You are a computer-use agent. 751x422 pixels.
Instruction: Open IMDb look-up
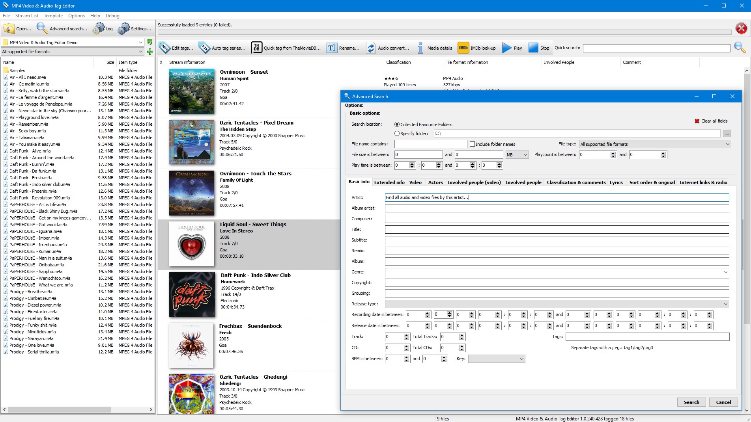[477, 48]
